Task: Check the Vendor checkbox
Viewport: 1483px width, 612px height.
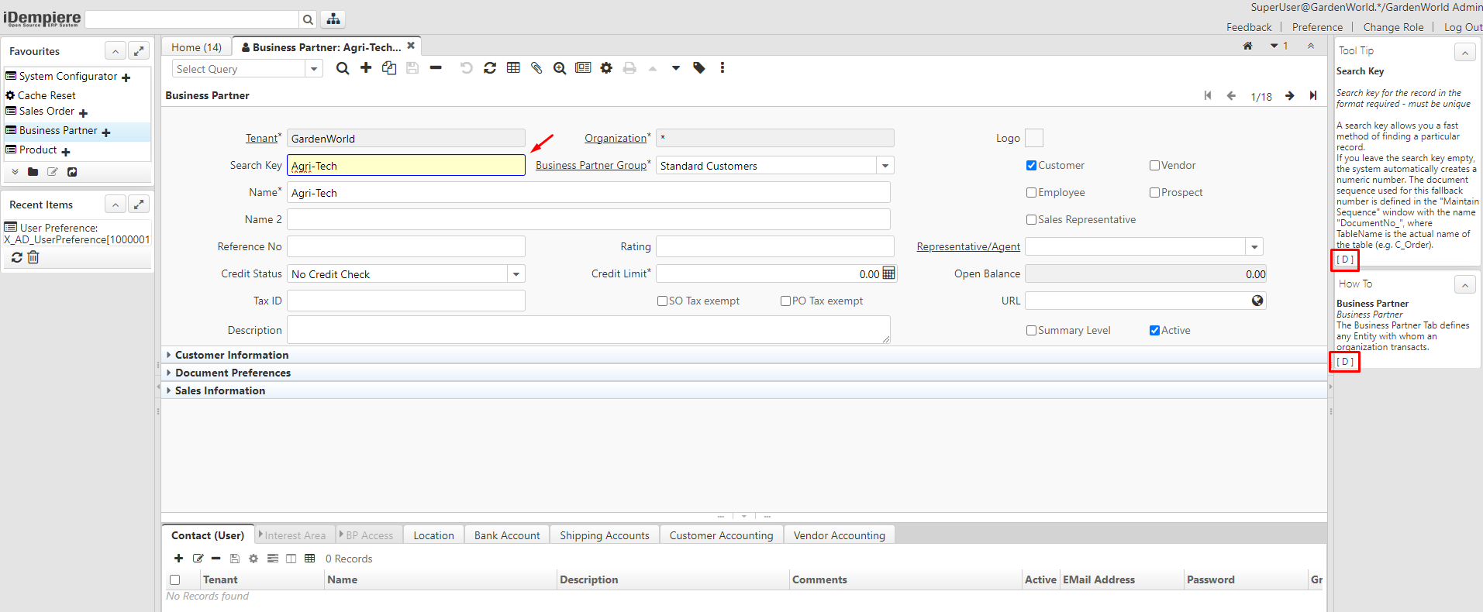Action: 1154,166
